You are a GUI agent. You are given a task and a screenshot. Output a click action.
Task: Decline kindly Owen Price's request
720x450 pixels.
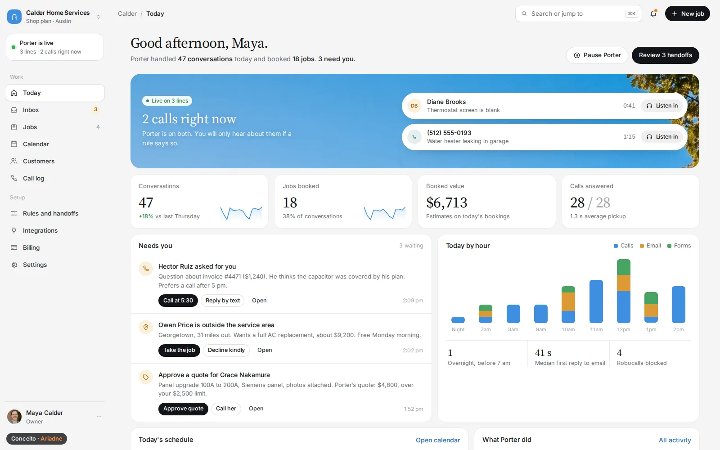[x=226, y=350]
